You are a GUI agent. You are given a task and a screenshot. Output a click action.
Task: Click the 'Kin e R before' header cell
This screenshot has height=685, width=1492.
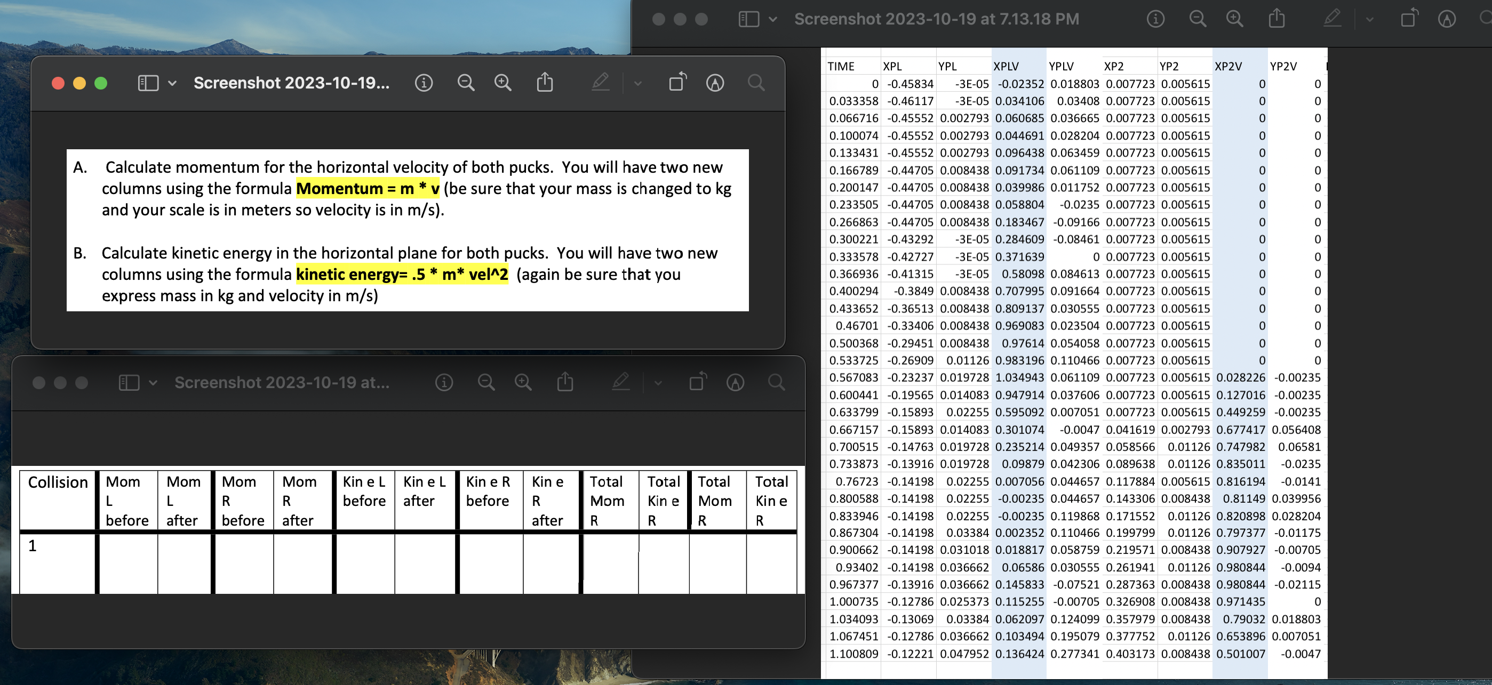pyautogui.click(x=490, y=501)
